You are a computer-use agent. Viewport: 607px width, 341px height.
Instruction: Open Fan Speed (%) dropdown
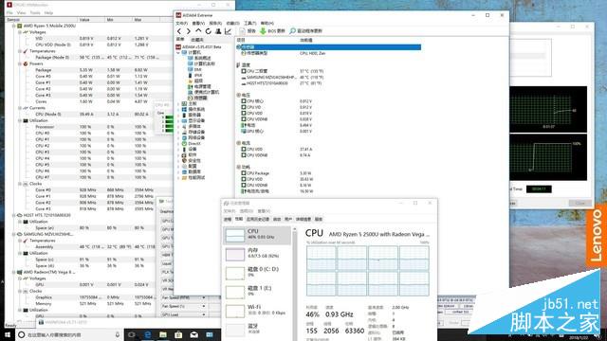(x=204, y=306)
